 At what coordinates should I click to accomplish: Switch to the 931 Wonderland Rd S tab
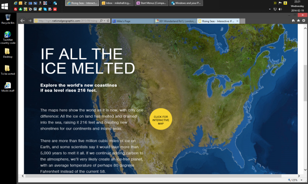pyautogui.click(x=175, y=21)
